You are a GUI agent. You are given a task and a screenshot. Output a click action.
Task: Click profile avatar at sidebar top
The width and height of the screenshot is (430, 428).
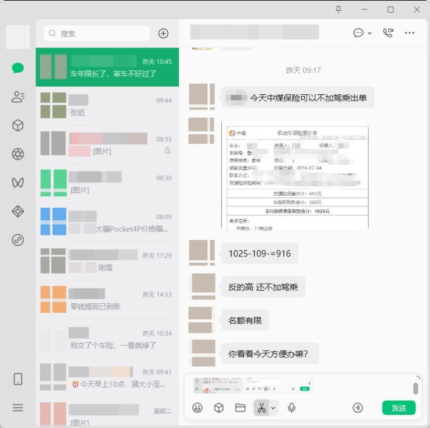click(18, 37)
